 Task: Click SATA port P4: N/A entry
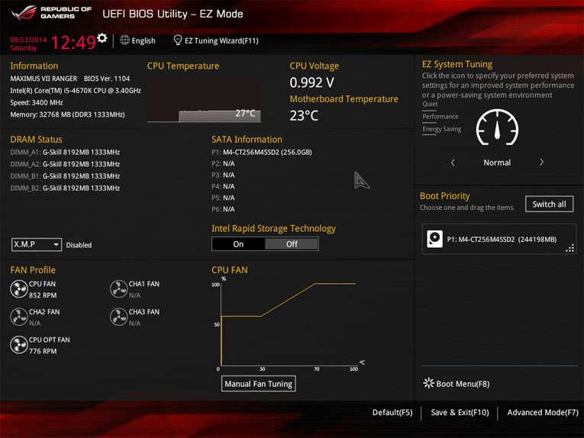pos(223,186)
